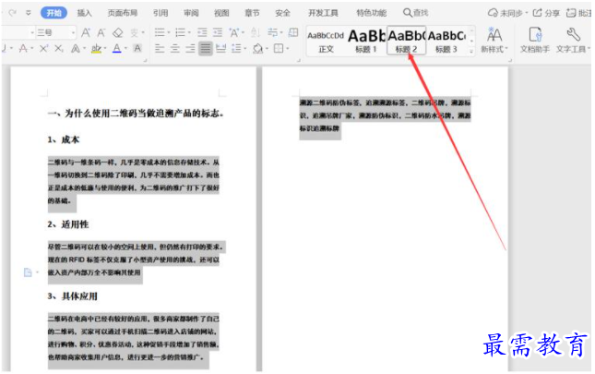Toggle right alignment
595x374 pixels.
point(190,49)
